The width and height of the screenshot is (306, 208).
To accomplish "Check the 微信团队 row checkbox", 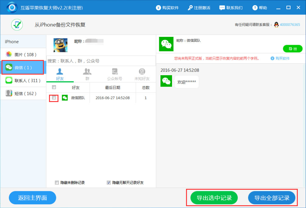I will (x=54, y=98).
